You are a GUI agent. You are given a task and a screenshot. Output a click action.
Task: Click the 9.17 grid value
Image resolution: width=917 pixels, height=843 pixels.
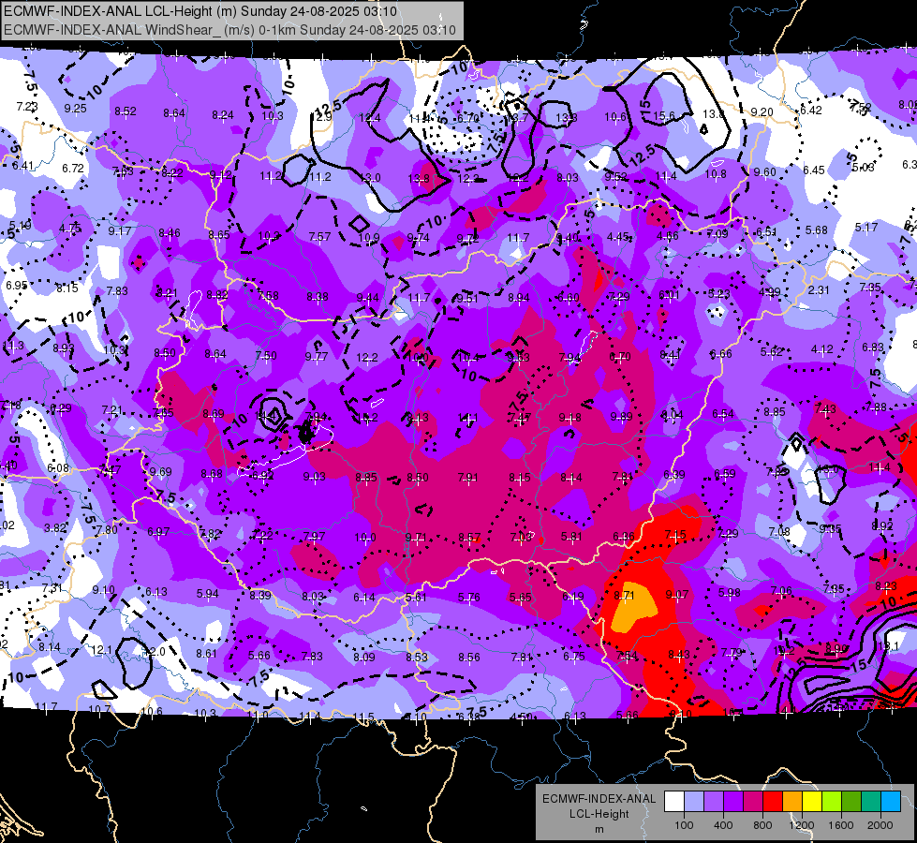coord(119,231)
